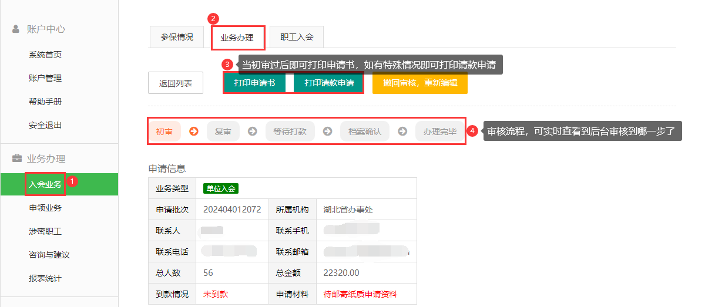The image size is (705, 307).
Task: Click the 等待打款 step
Action: click(x=290, y=131)
